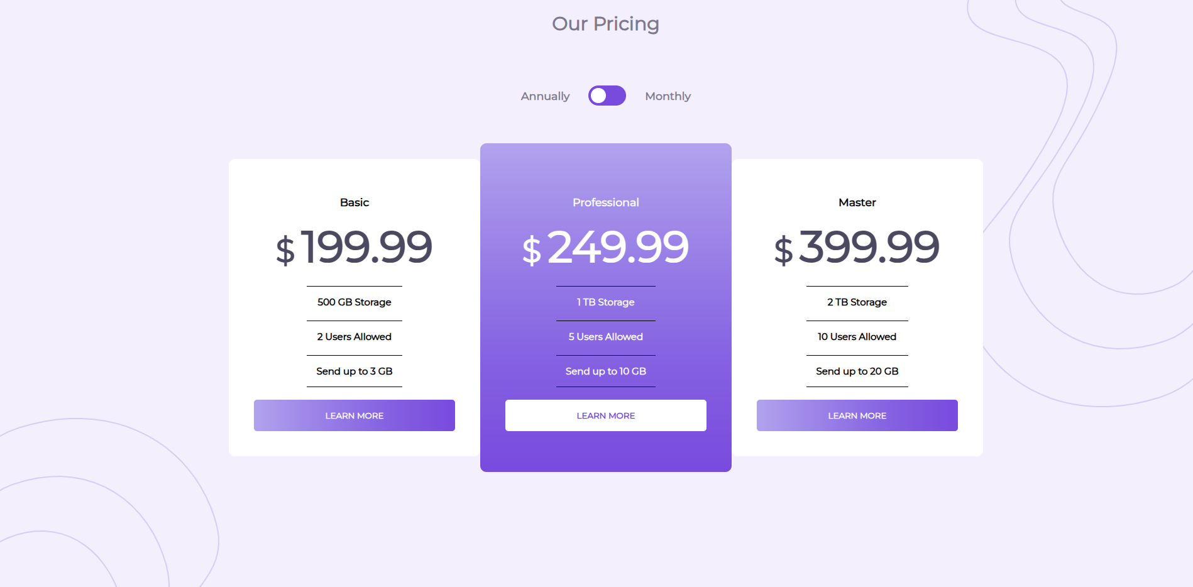The width and height of the screenshot is (1193, 587).
Task: Click Learn More on the Basic plan
Action: [x=354, y=415]
